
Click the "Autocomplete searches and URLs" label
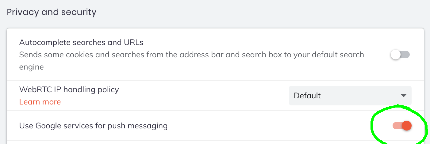(x=81, y=43)
